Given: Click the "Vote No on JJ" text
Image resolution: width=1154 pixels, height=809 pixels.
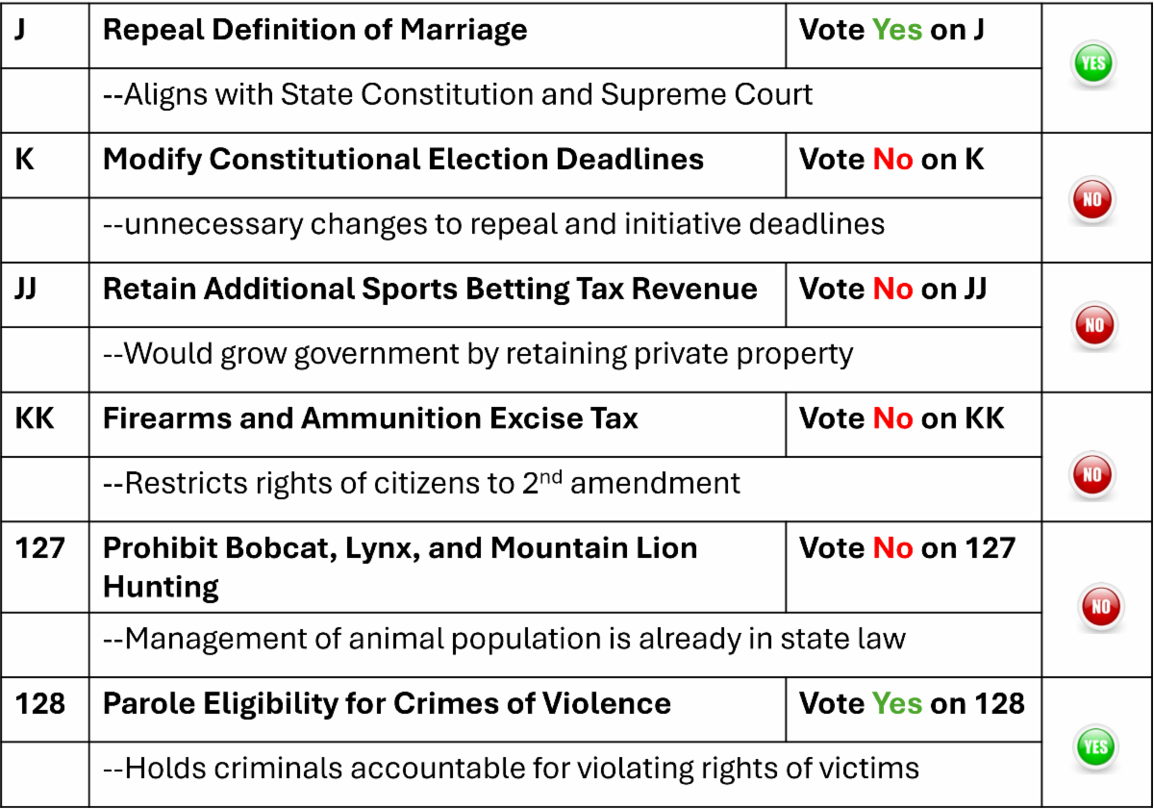Looking at the screenshot, I should tap(892, 290).
